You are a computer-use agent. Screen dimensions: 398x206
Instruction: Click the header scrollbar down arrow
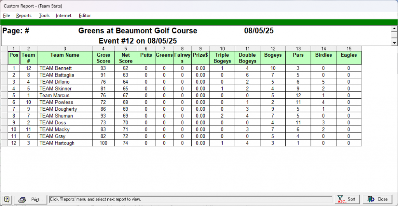point(395,42)
